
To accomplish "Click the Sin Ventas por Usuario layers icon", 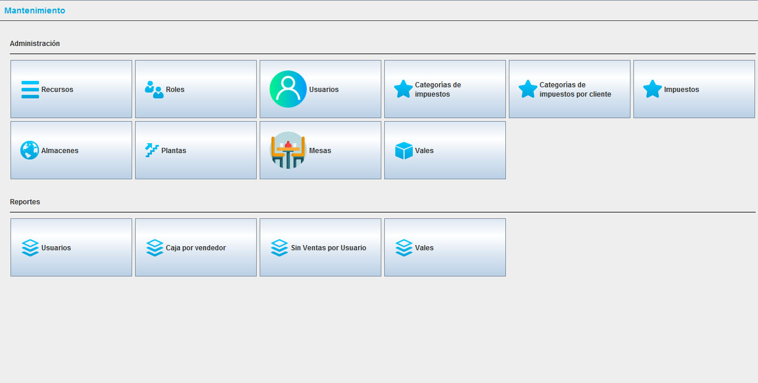I will click(279, 248).
